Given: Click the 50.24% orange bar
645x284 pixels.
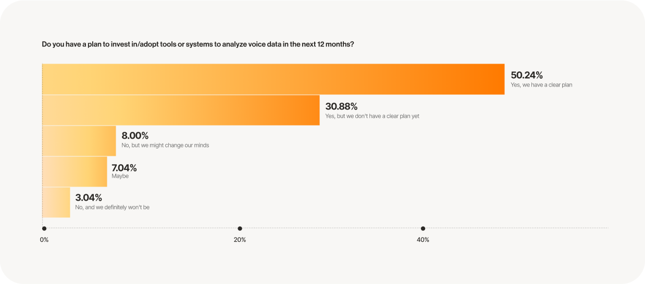Looking at the screenshot, I should [x=273, y=79].
